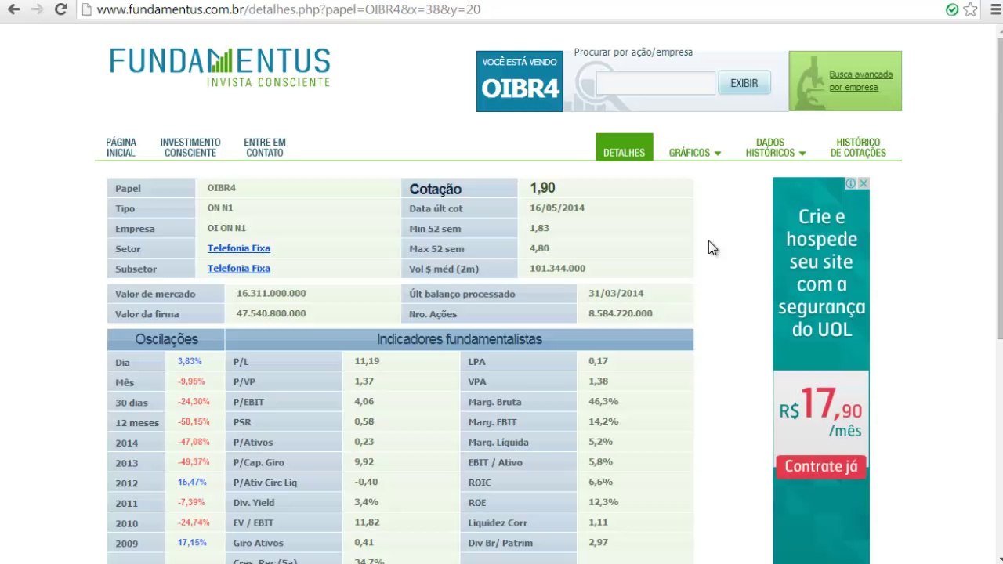Select Nro. Ações value 8.584.720.000
1003x564 pixels.
pyautogui.click(x=620, y=313)
